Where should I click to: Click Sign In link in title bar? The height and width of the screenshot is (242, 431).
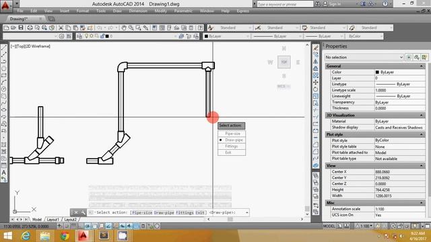[x=335, y=4]
